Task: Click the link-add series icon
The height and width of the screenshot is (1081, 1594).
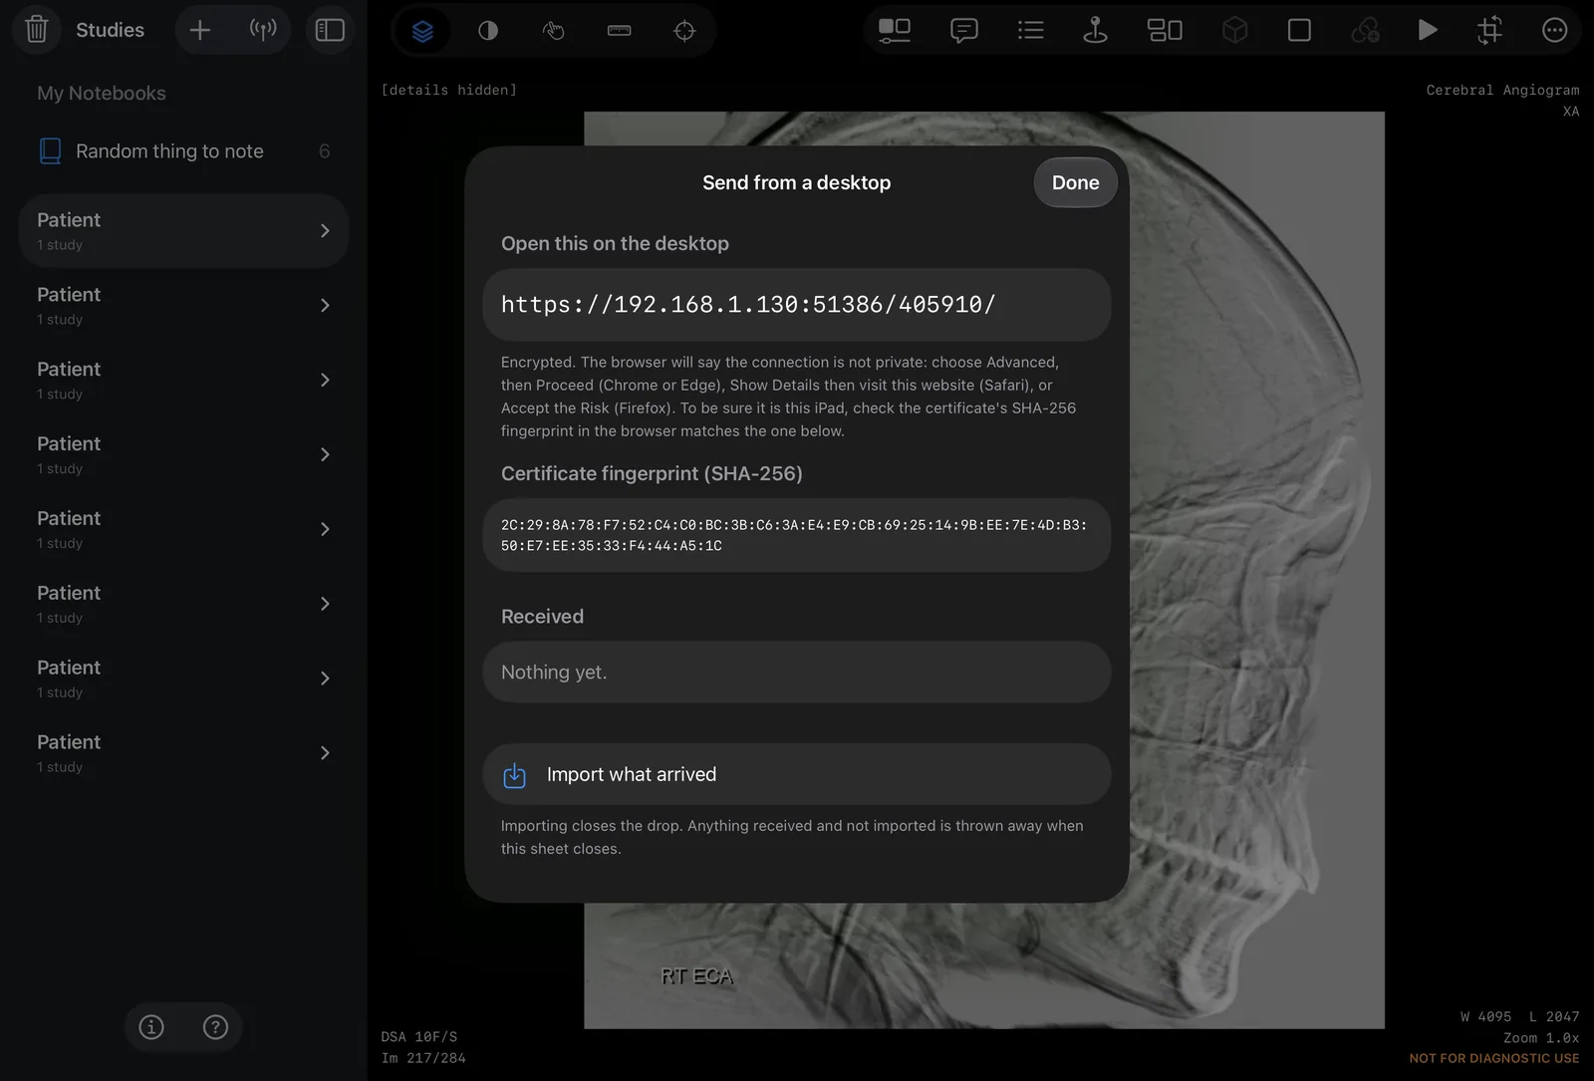Action: coord(1365,31)
